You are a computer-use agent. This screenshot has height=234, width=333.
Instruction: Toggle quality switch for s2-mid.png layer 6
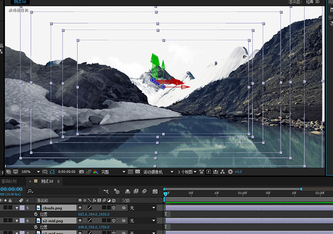(x=90, y=220)
